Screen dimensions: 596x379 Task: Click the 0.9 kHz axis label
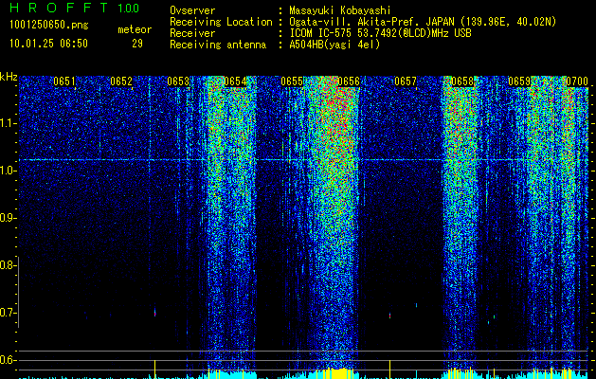(x=8, y=218)
